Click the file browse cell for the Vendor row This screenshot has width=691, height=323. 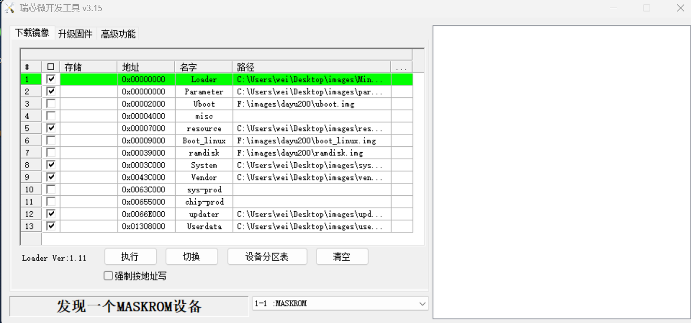(x=401, y=177)
